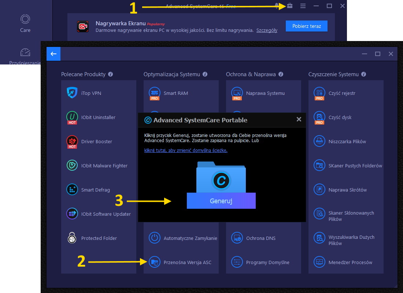Open the toolbox briefcase icon in title bar

[290, 5]
